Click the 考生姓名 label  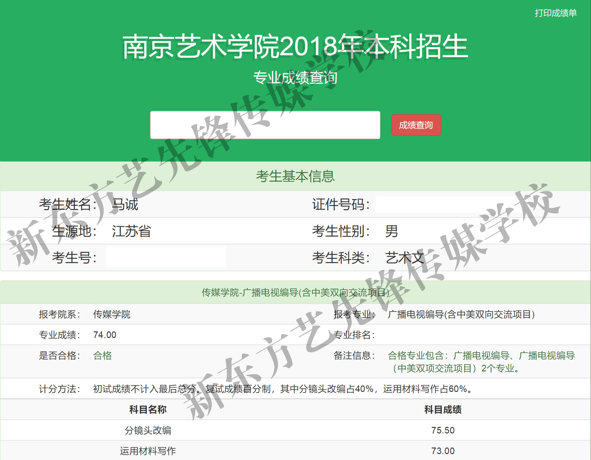pos(68,205)
